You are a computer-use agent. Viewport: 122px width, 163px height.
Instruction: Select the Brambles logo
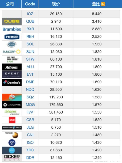(x=12, y=29)
